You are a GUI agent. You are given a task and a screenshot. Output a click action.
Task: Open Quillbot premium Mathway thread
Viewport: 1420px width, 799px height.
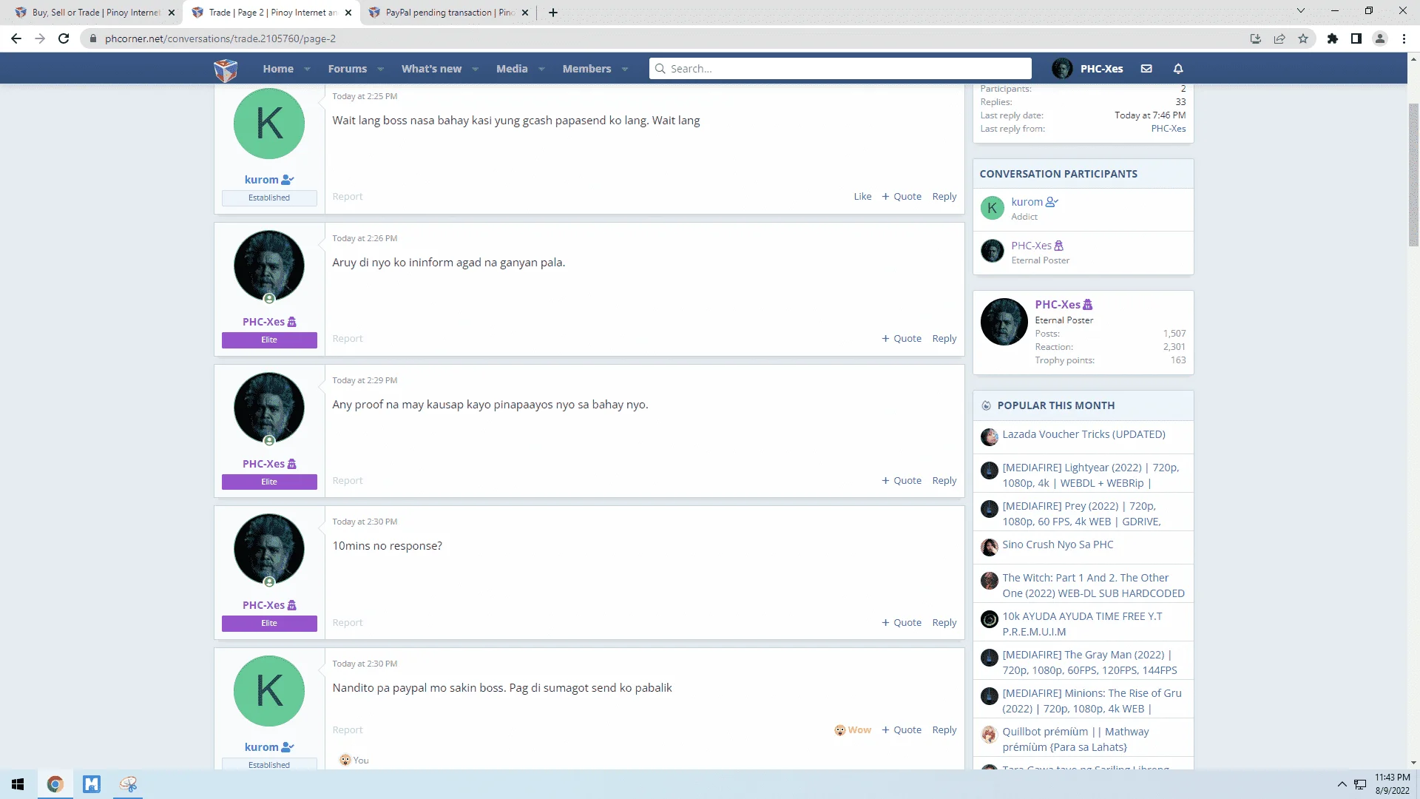1075,739
